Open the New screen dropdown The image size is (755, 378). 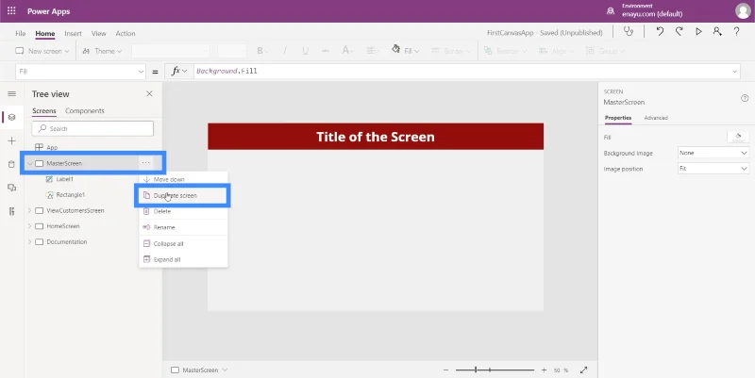42,51
